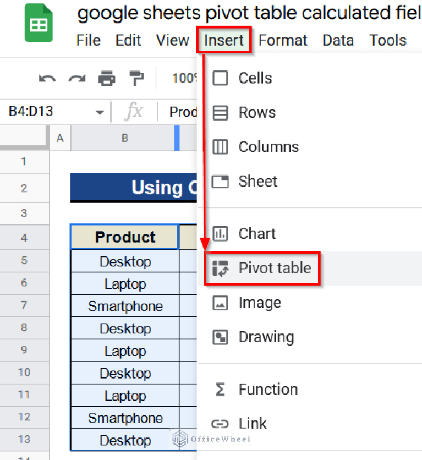Click the Drawing icon in Insert menu
Image resolution: width=422 pixels, height=460 pixels.
pyautogui.click(x=220, y=337)
